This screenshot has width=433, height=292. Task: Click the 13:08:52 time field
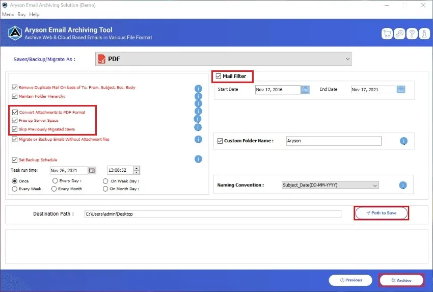point(120,170)
